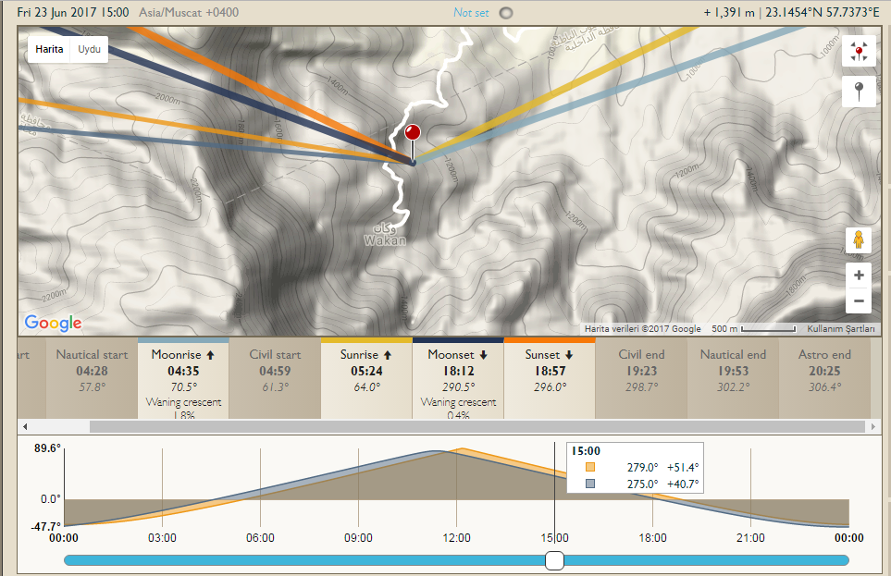891x576 pixels.
Task: Click the center-on-pin icon on map
Action: coord(859,51)
